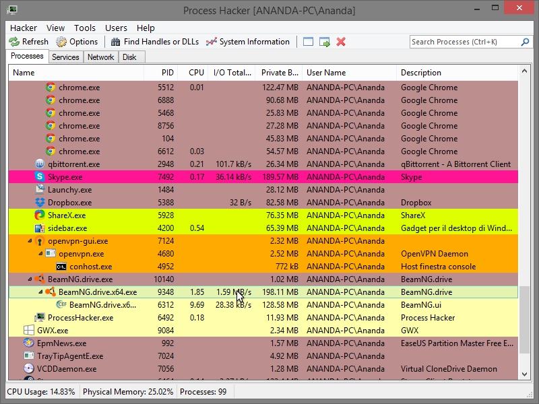Collapse the openvpn-gui.exe tree node
The width and height of the screenshot is (539, 404).
[x=30, y=241]
